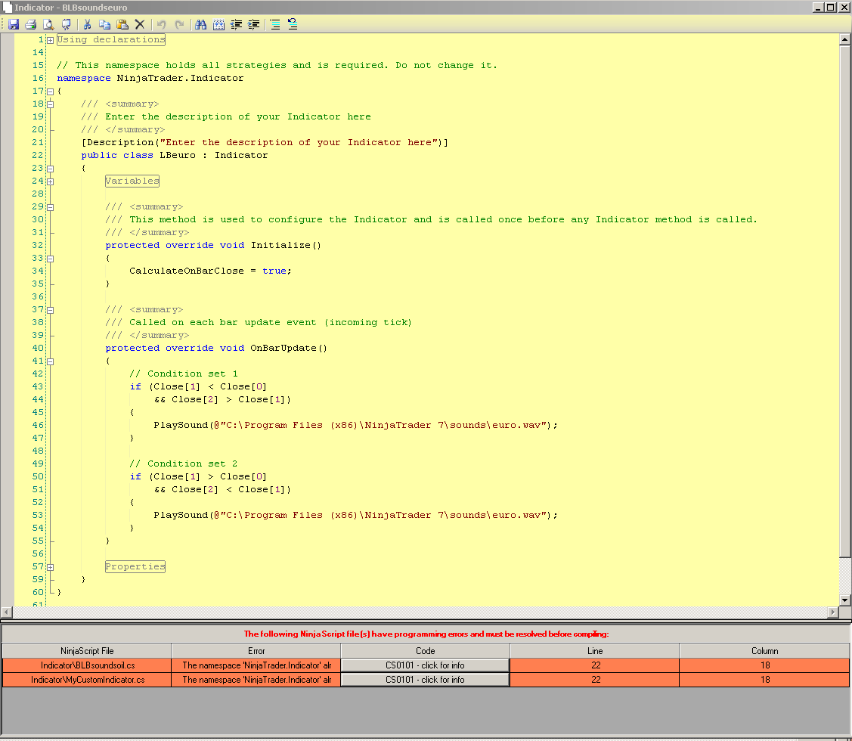Viewport: 852px width, 741px height.
Task: Open Print Preview from the toolbar
Action: pyautogui.click(x=48, y=24)
